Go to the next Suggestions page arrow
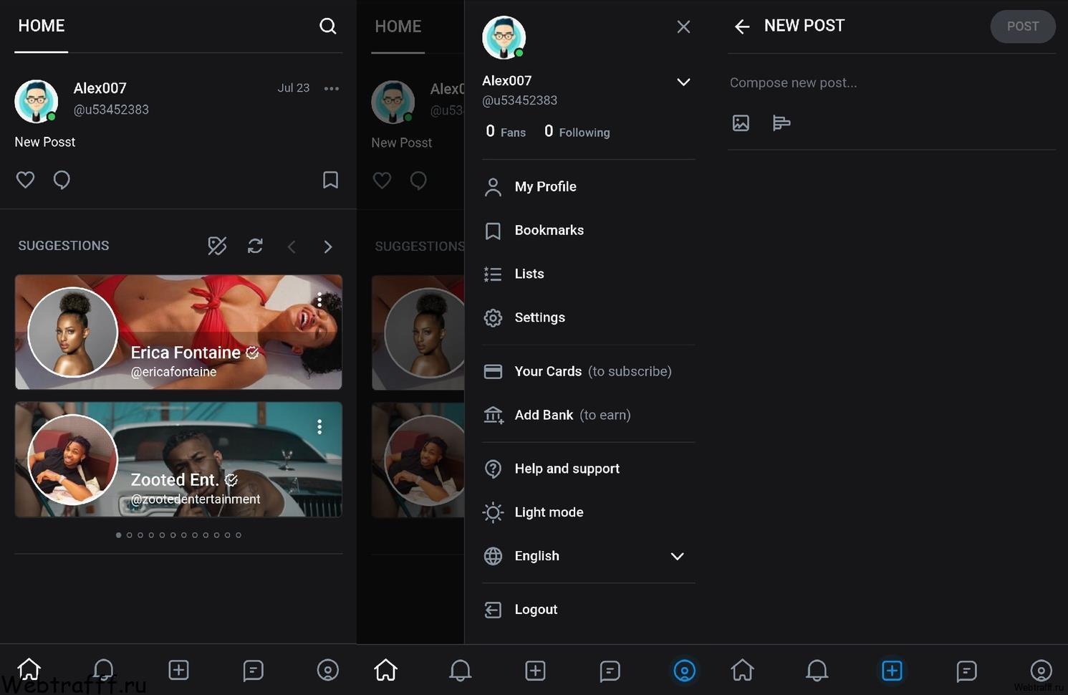This screenshot has width=1068, height=695. pos(328,246)
